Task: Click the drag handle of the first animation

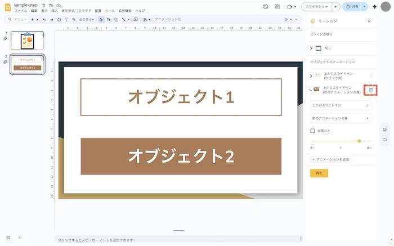Action: 371,75
